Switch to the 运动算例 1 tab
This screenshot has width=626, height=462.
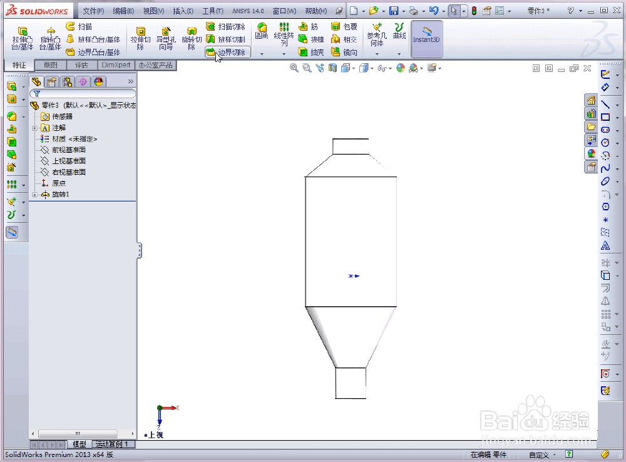(114, 444)
